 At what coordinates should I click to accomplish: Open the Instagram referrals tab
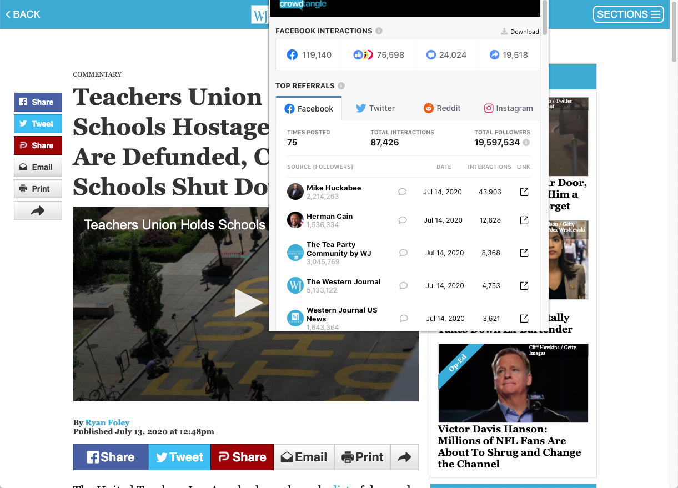[x=508, y=108]
